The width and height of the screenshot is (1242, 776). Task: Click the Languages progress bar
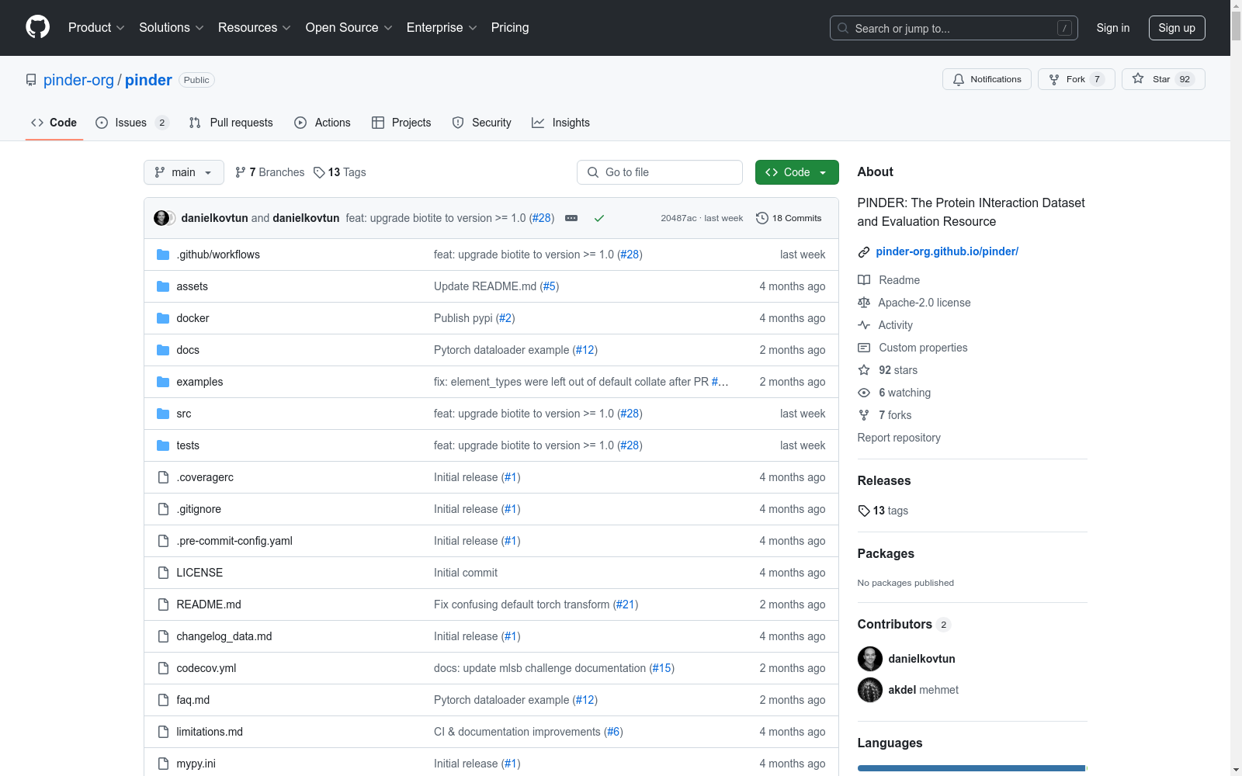973,768
